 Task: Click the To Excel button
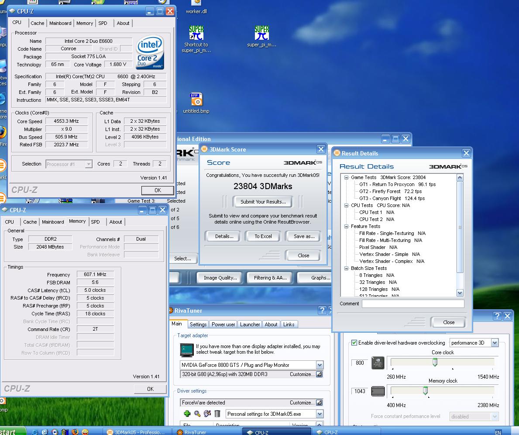click(263, 236)
